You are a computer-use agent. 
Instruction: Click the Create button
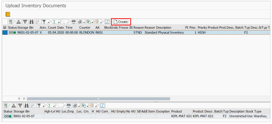tap(121, 22)
